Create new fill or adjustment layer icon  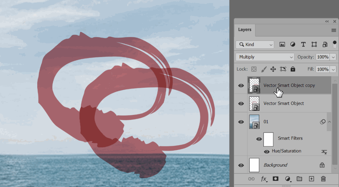[288, 179]
